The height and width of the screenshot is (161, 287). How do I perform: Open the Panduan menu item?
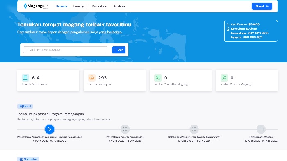coord(119,7)
